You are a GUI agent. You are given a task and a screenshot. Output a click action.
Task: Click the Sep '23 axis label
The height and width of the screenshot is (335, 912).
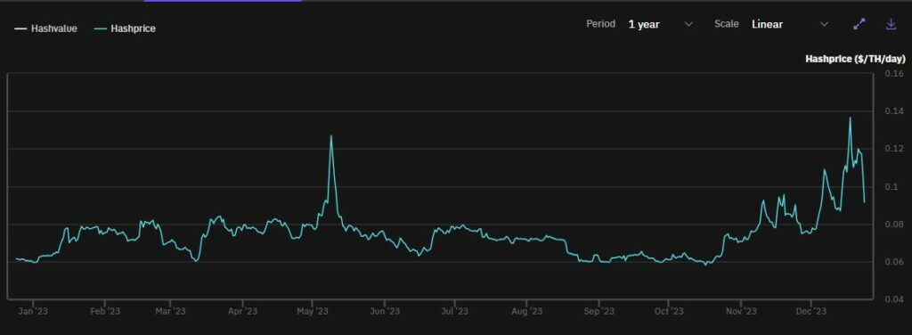[598, 312]
